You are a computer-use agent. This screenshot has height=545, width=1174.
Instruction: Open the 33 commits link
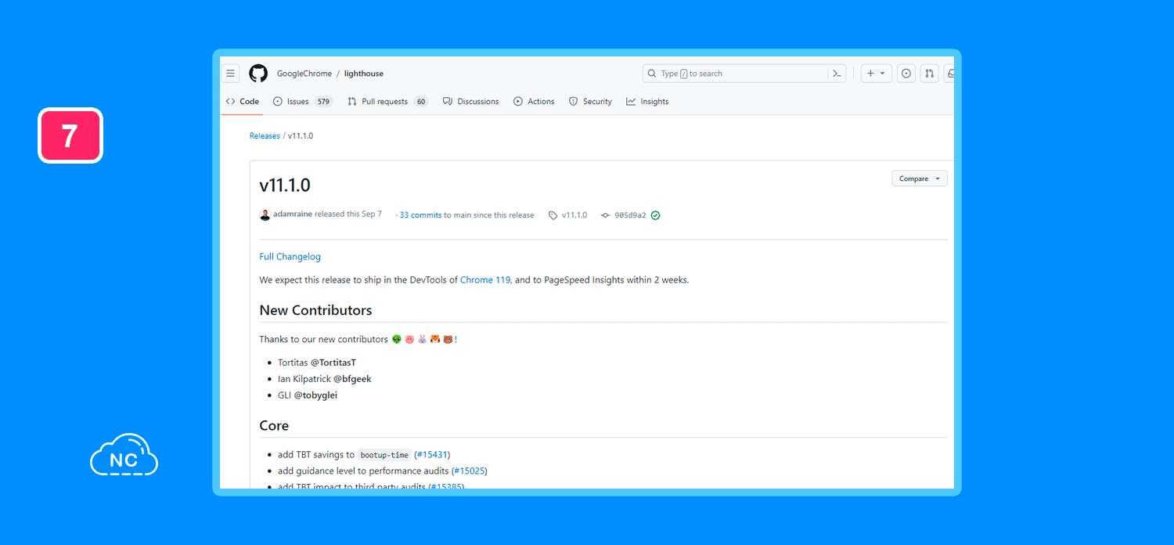pos(420,215)
